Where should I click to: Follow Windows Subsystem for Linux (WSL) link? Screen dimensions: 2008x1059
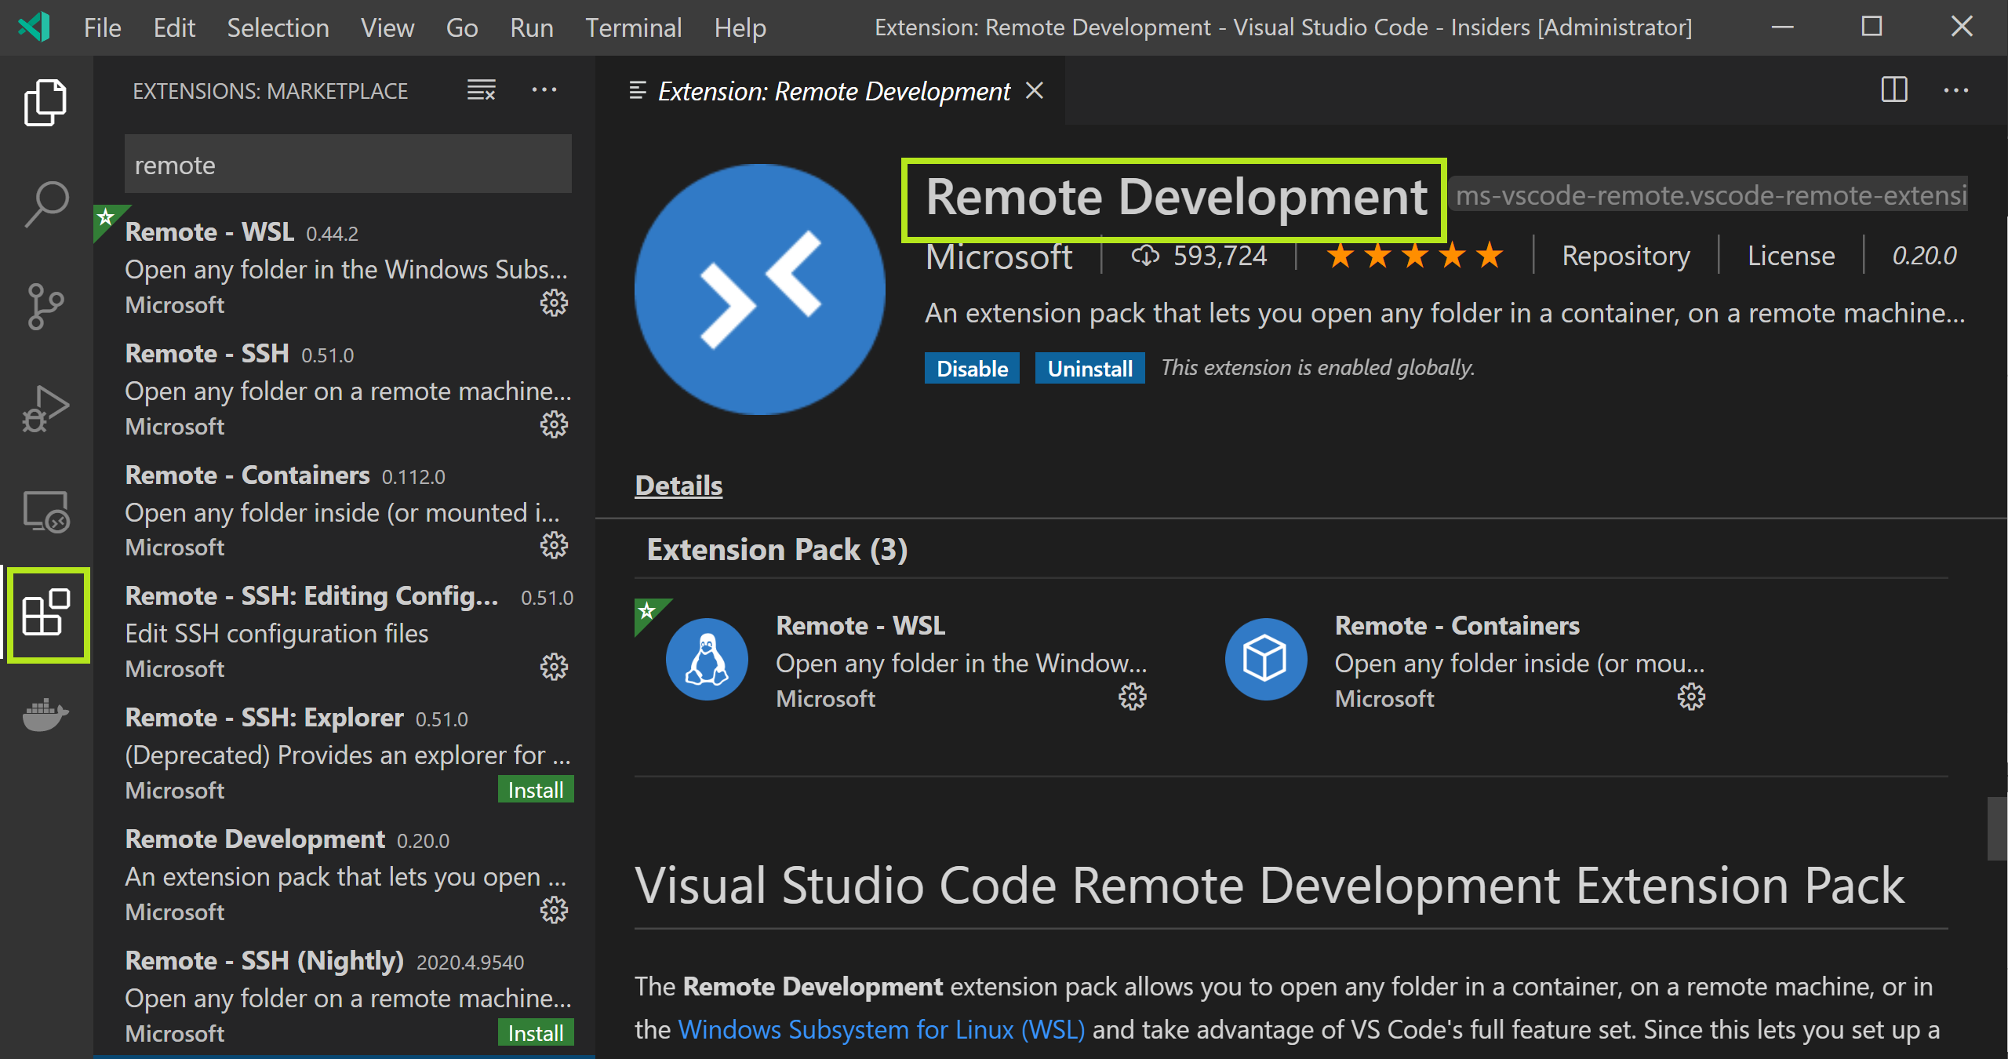(882, 1029)
